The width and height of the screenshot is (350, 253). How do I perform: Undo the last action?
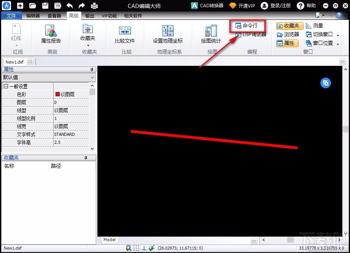(x=70, y=5)
